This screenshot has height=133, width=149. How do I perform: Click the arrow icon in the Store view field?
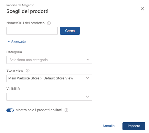(x=87, y=78)
